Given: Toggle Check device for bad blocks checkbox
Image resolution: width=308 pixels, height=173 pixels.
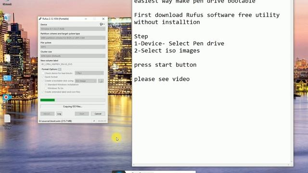Looking at the screenshot, I should pyautogui.click(x=43, y=73).
